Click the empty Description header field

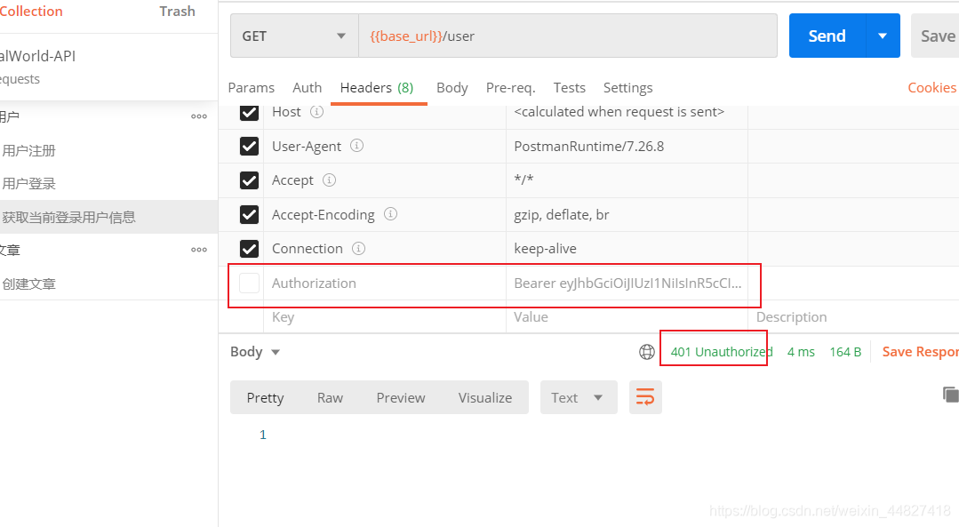click(854, 317)
